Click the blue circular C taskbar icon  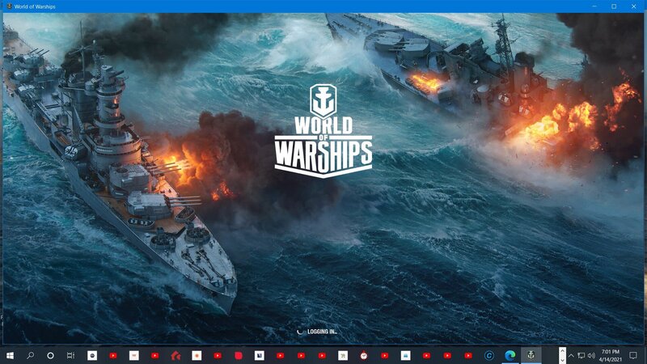489,355
